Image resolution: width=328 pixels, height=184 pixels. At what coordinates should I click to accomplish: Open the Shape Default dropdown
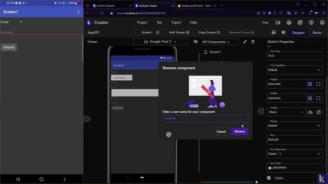(x=295, y=126)
